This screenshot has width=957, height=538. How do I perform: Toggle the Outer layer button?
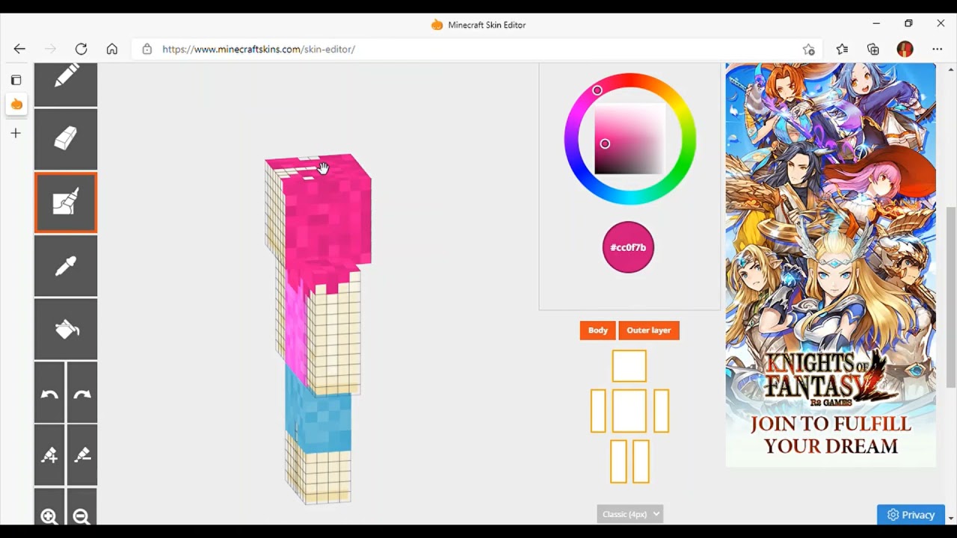click(x=649, y=330)
